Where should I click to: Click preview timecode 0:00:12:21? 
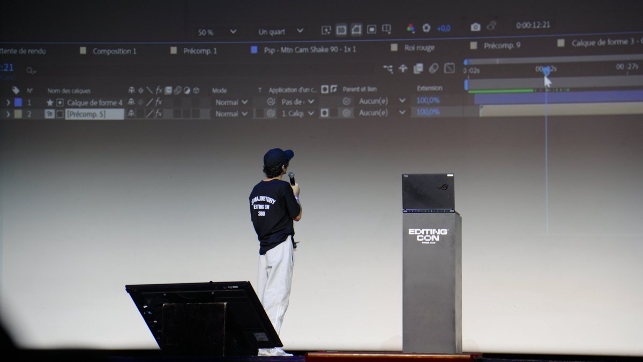pyautogui.click(x=533, y=25)
